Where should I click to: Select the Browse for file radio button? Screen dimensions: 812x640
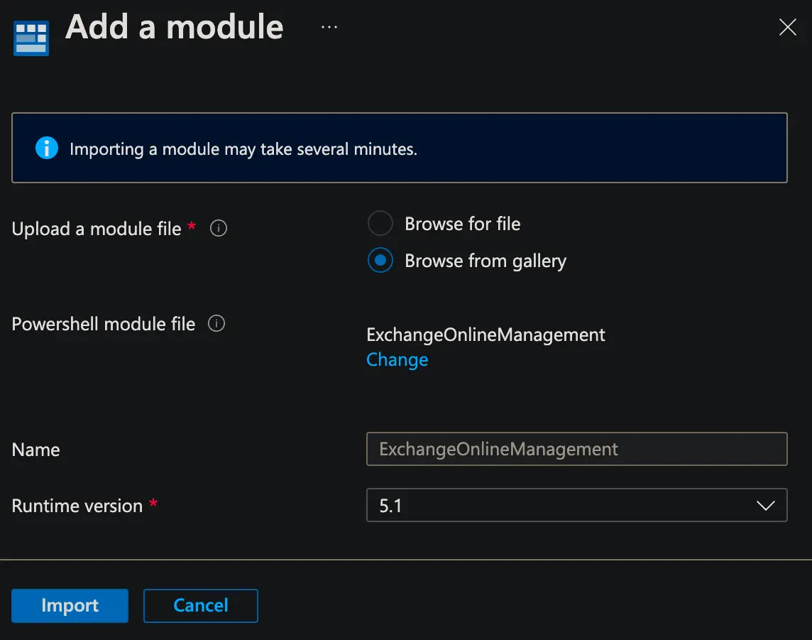click(380, 224)
